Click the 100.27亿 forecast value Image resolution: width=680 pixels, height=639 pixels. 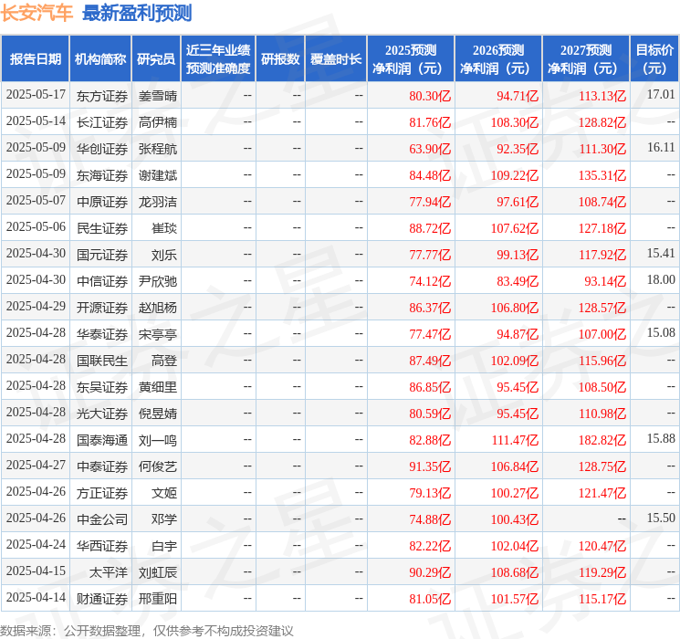pyautogui.click(x=515, y=493)
